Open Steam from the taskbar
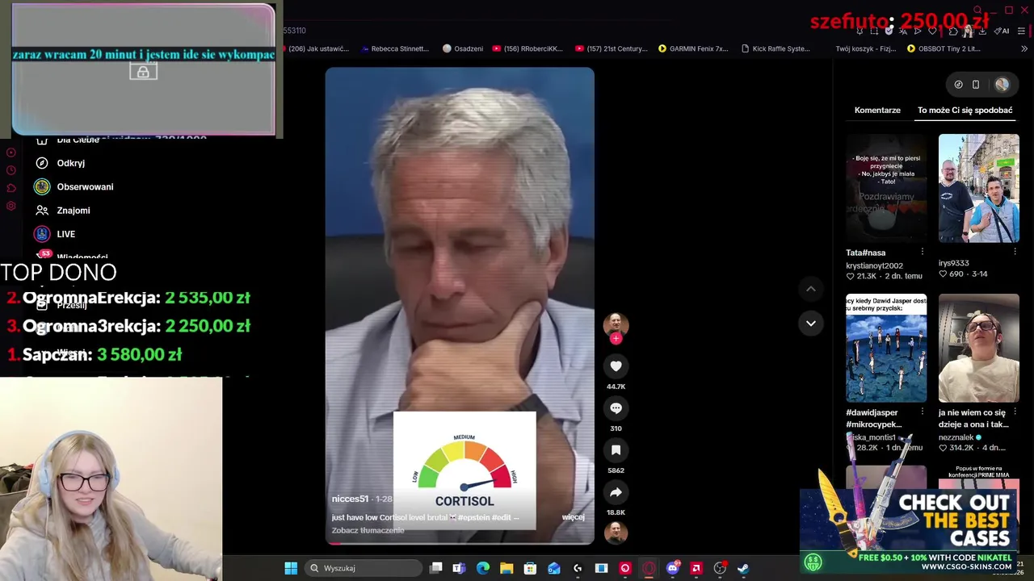 pyautogui.click(x=742, y=568)
